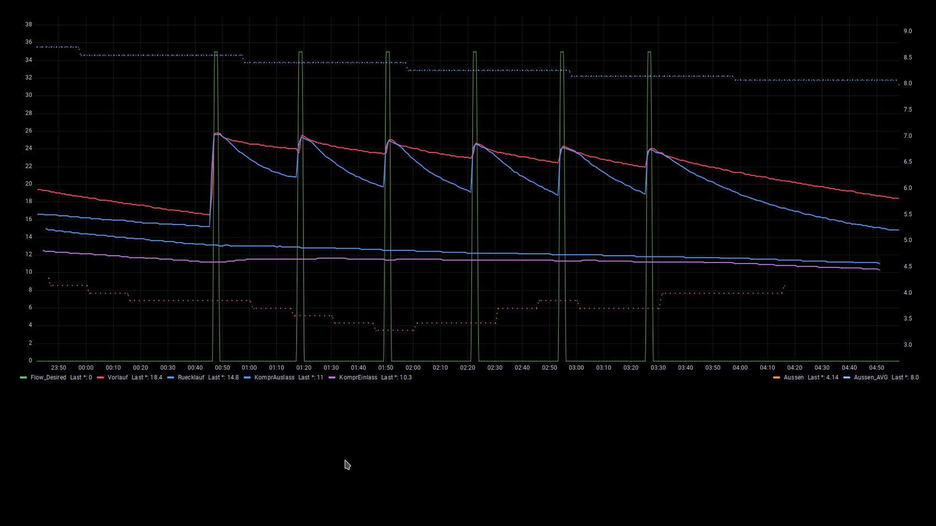Toggle the Ruecklauf legend label
The height and width of the screenshot is (526, 936).
[x=191, y=377]
